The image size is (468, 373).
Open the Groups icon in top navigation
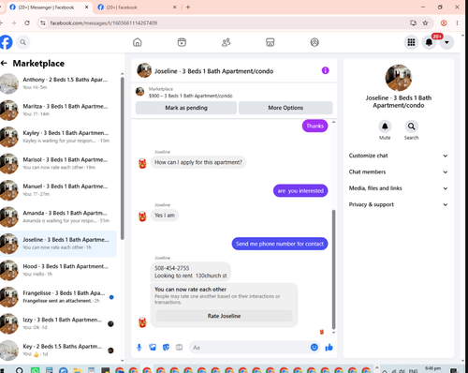click(x=314, y=42)
